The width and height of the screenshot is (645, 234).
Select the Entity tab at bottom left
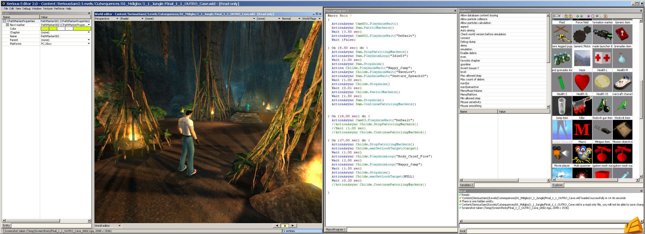click(6, 226)
